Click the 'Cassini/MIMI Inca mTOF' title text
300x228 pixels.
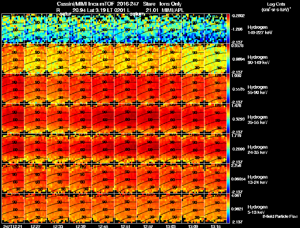tap(85, 4)
